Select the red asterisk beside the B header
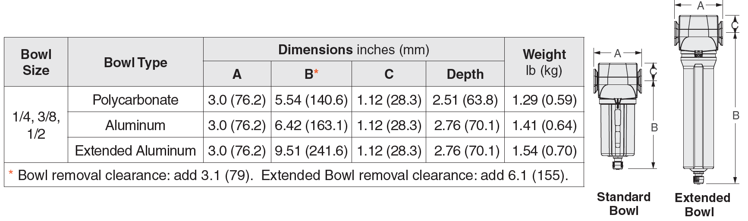 point(316,72)
